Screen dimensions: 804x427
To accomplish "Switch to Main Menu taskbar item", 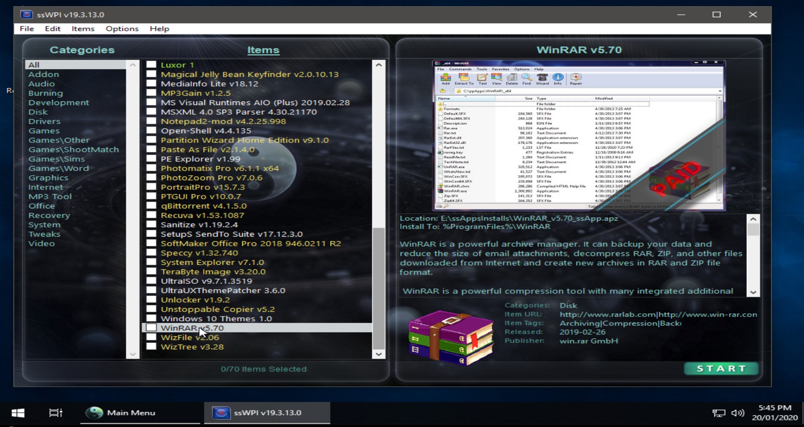I will click(x=140, y=413).
